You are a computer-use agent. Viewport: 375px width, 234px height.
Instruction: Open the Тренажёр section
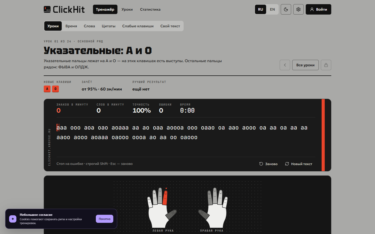pyautogui.click(x=105, y=9)
